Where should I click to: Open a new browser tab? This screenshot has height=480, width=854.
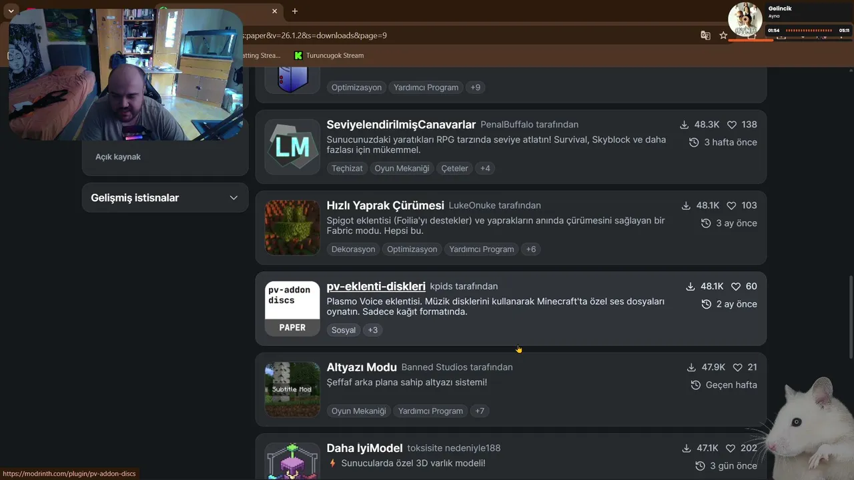pyautogui.click(x=295, y=11)
